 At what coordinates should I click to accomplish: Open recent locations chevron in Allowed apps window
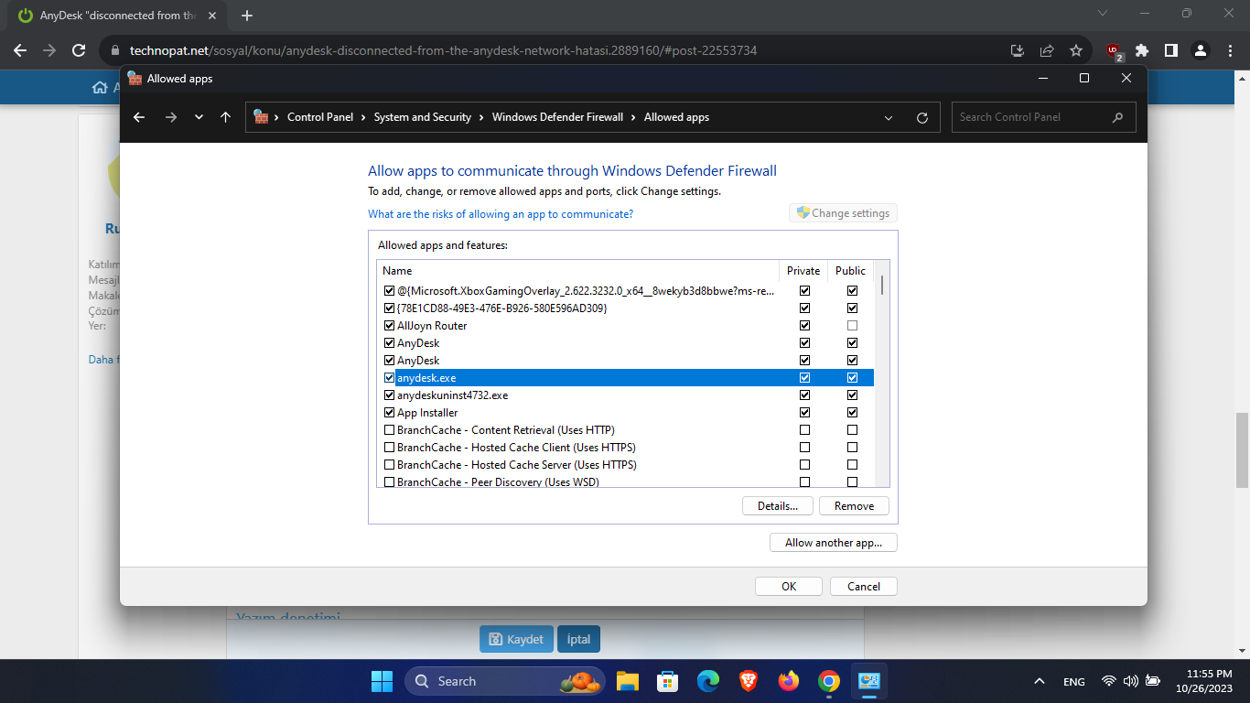[199, 117]
